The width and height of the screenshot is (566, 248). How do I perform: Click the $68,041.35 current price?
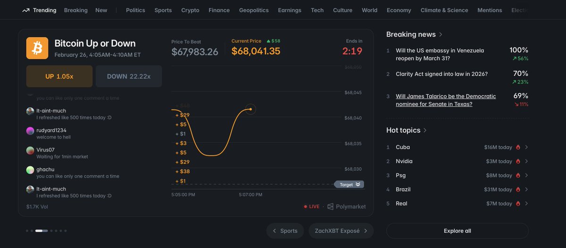256,51
